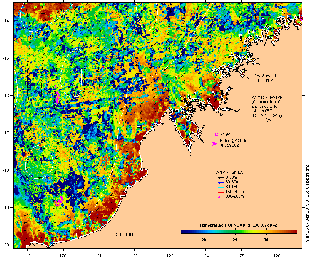Click the latitude axis label -16
312x259 pixels.
pyautogui.click(x=6, y=96)
